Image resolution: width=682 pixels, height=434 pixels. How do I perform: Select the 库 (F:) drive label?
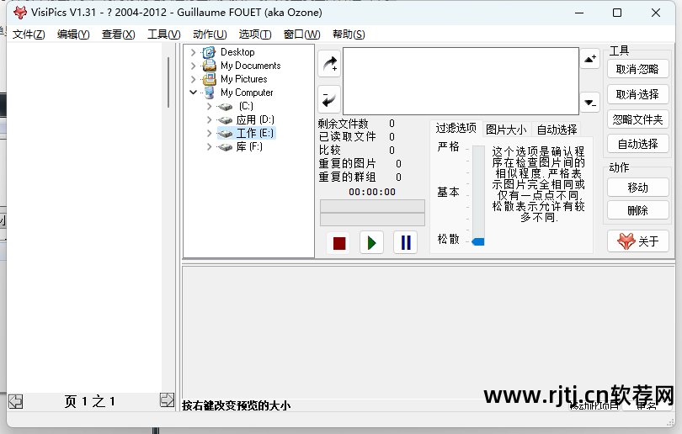tap(249, 147)
